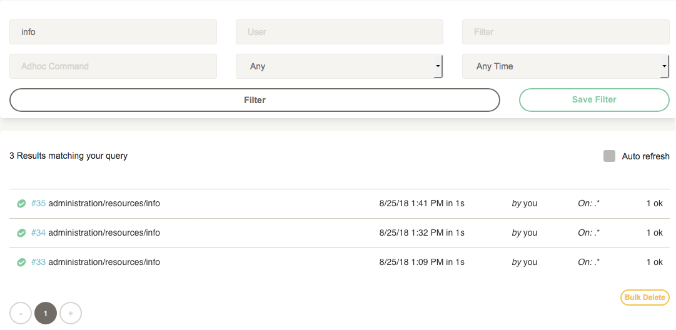The image size is (676, 330).
Task: Click the Bulk Delete button
Action: (x=645, y=297)
